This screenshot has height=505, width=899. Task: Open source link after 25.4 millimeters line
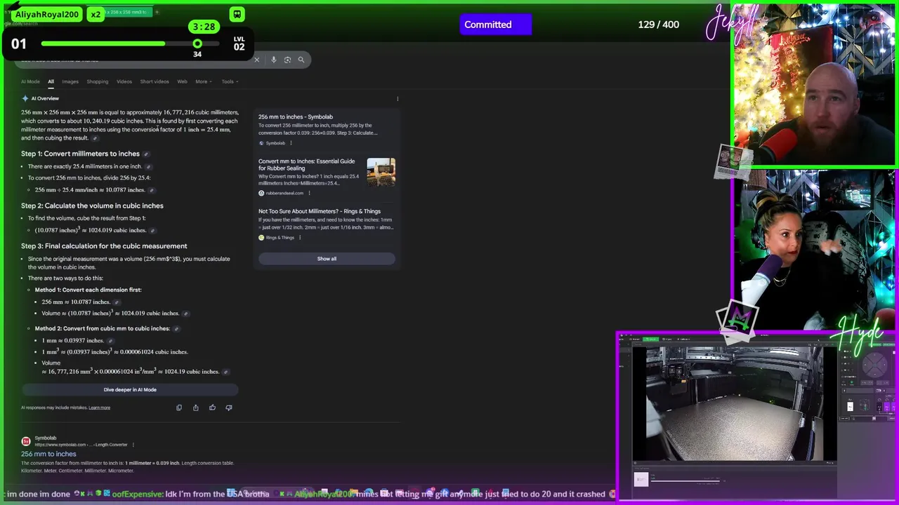[x=148, y=166]
